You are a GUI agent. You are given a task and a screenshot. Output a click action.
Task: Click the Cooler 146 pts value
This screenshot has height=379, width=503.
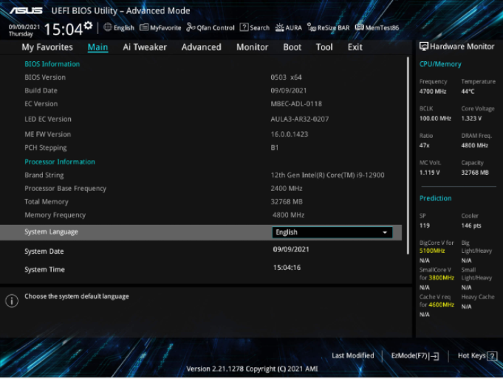point(471,226)
